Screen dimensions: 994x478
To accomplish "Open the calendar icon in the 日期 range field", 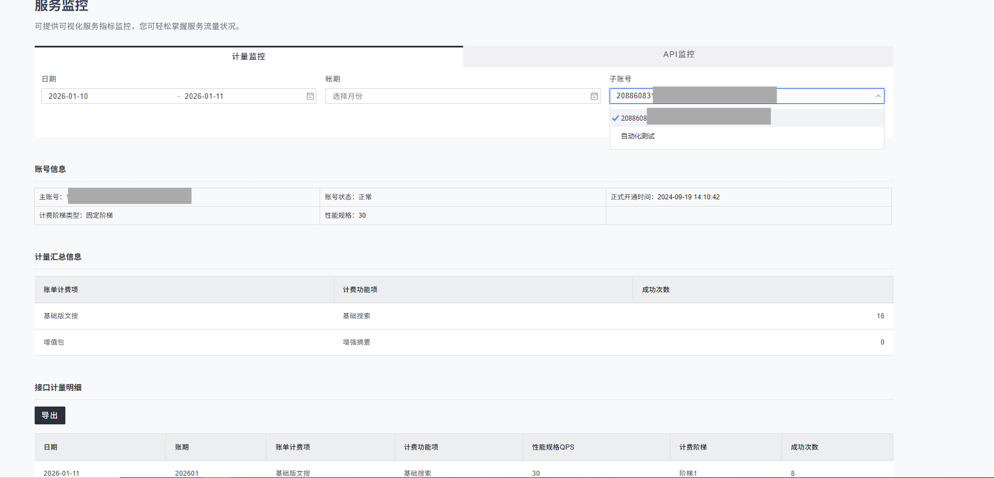I will pos(310,96).
